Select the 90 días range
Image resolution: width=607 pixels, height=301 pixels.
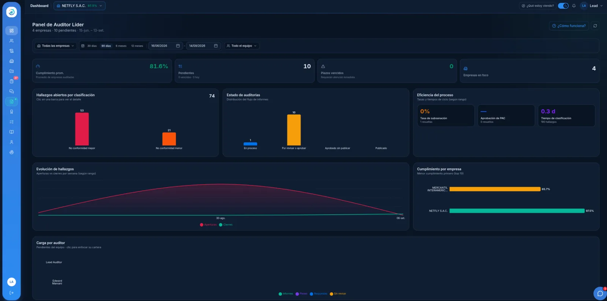point(106,46)
